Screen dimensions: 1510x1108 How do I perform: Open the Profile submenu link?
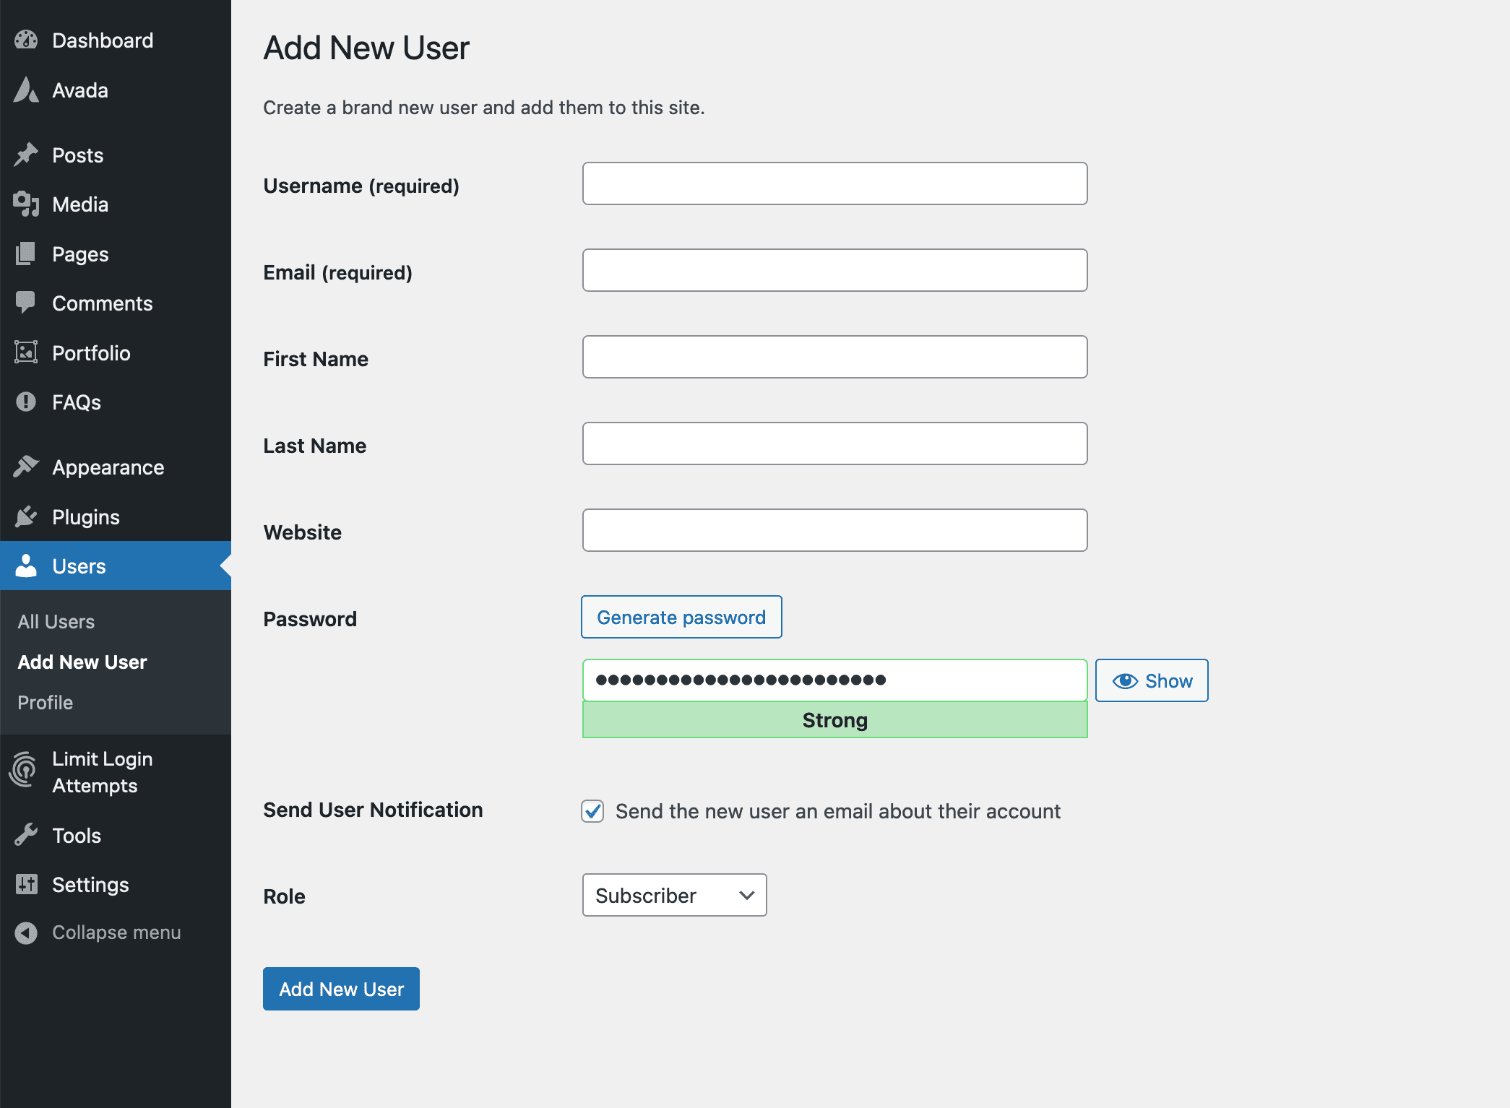click(x=45, y=703)
